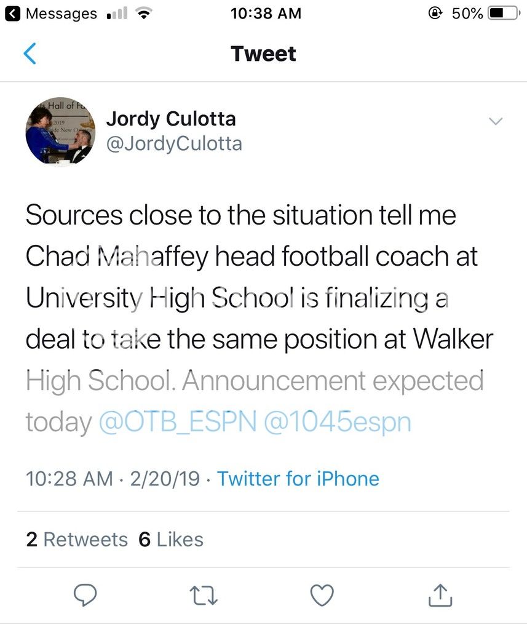Open the Twitter for iPhone source link
The image size is (527, 630).
coord(298,479)
